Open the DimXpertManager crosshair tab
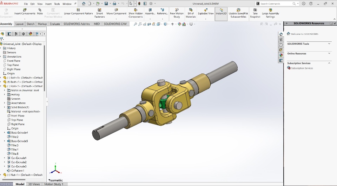 click(24, 34)
